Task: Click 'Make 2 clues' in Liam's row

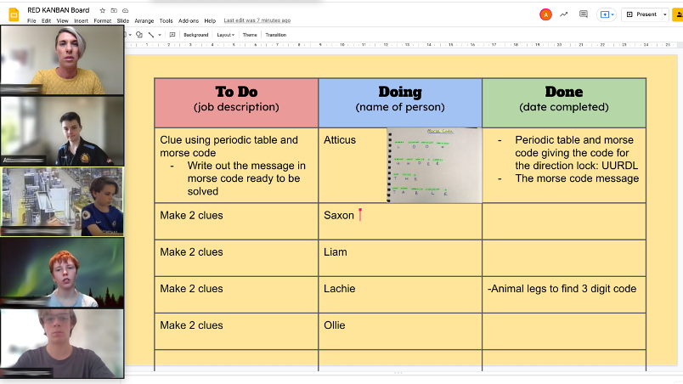Action: 191,252
